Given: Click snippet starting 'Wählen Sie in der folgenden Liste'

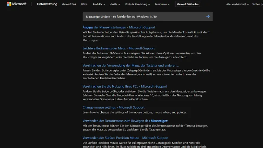Looking at the screenshot, I should 146,36.
